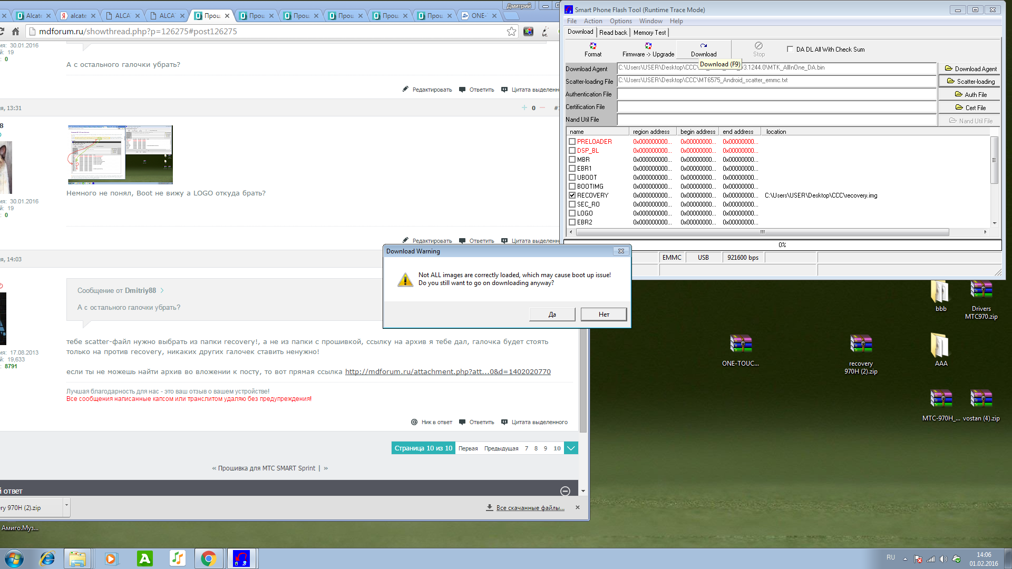The image size is (1012, 569).
Task: Click the Chrome icon in the taskbar
Action: tap(208, 558)
